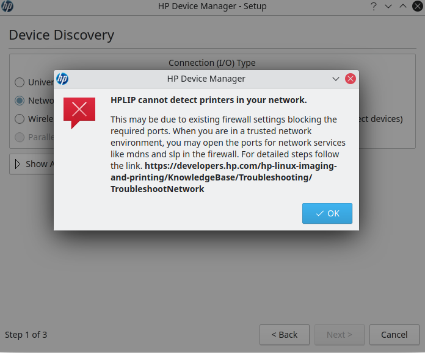Expand the Show Advanced Options triangle
425x353 pixels.
18,164
